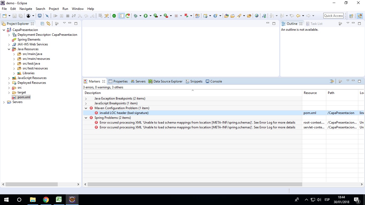The height and width of the screenshot is (205, 365).
Task: Open the Project menu
Action: click(x=54, y=9)
